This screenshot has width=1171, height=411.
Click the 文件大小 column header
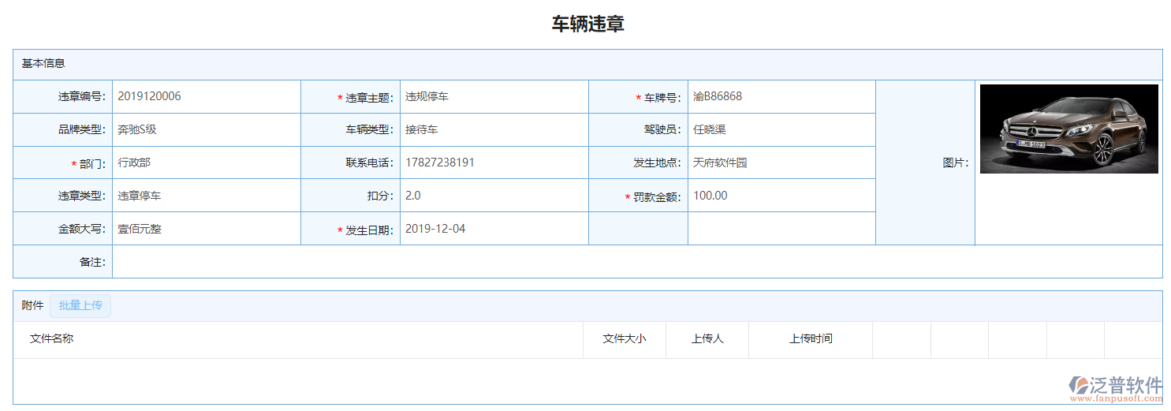point(625,338)
